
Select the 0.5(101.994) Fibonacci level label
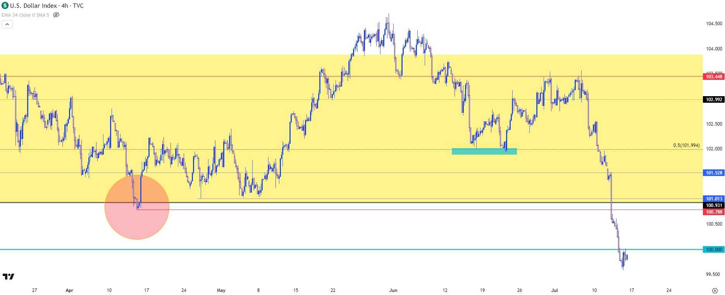(686, 145)
